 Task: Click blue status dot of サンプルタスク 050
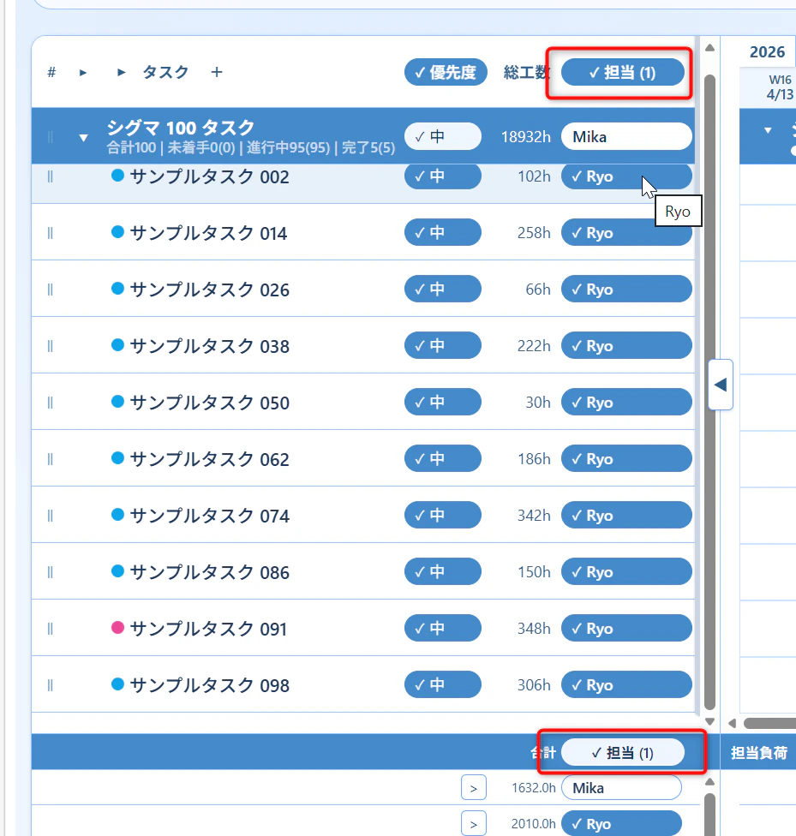117,401
